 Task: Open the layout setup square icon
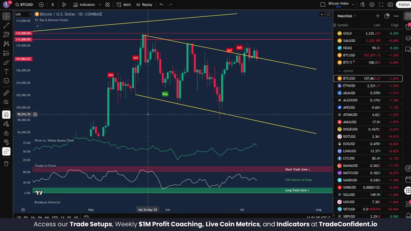(323, 4)
